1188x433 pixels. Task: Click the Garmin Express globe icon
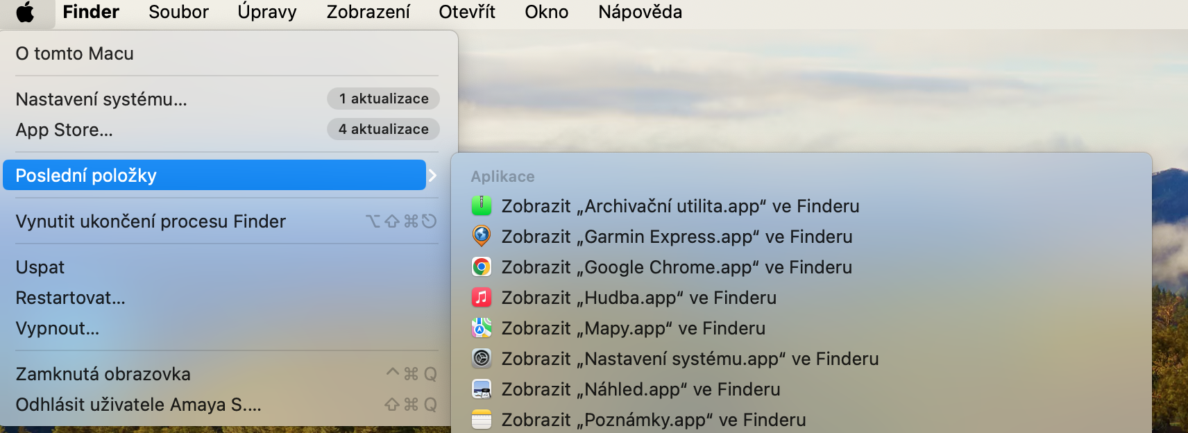[x=482, y=236]
